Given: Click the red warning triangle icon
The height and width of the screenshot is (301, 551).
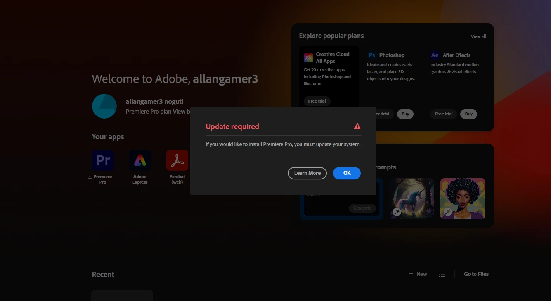Looking at the screenshot, I should click(357, 126).
